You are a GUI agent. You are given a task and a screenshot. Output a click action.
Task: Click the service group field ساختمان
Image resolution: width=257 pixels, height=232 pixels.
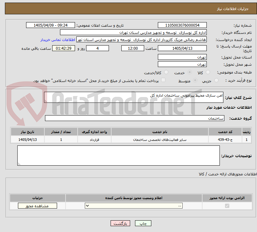(135, 118)
